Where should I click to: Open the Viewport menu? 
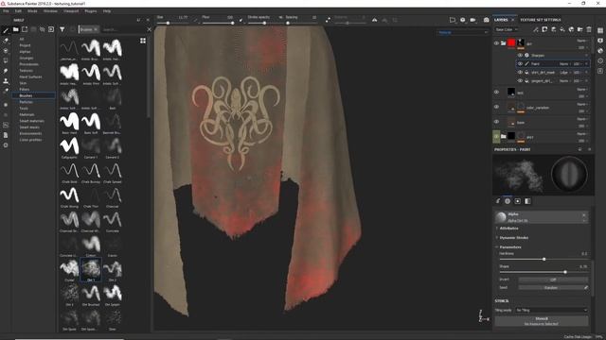click(71, 11)
